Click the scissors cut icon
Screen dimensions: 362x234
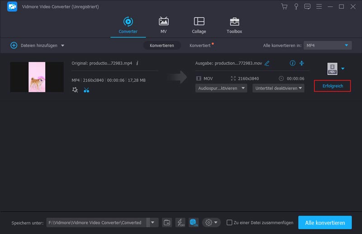coord(86,90)
